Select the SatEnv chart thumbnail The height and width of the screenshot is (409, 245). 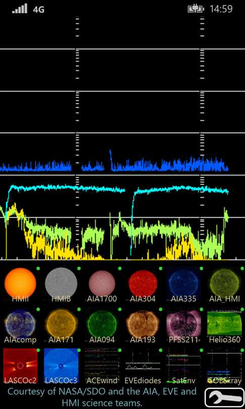click(184, 366)
